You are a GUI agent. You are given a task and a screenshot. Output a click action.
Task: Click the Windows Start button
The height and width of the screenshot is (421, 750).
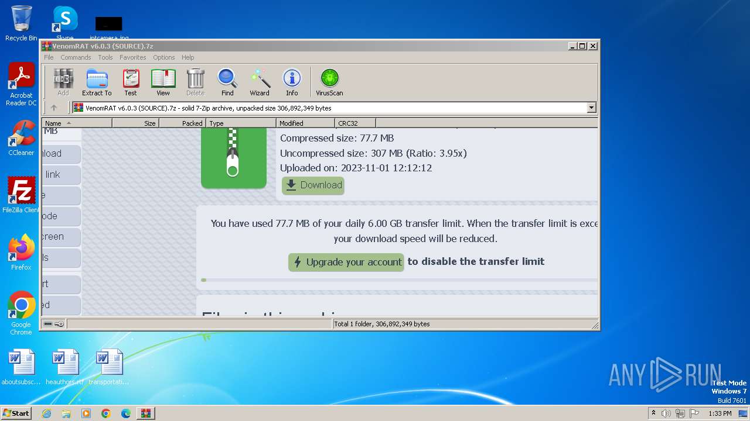click(16, 413)
